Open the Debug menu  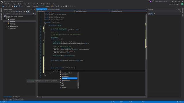(24, 4)
